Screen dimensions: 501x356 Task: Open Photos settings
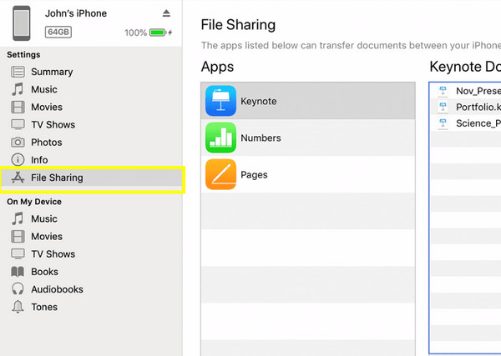(46, 143)
